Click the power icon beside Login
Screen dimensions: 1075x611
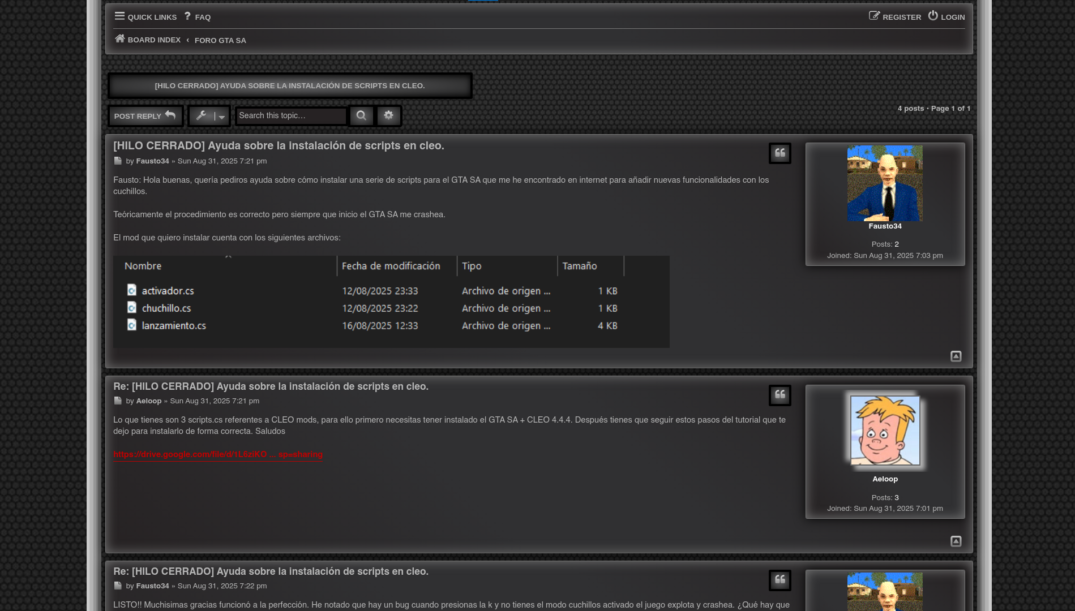[933, 16]
